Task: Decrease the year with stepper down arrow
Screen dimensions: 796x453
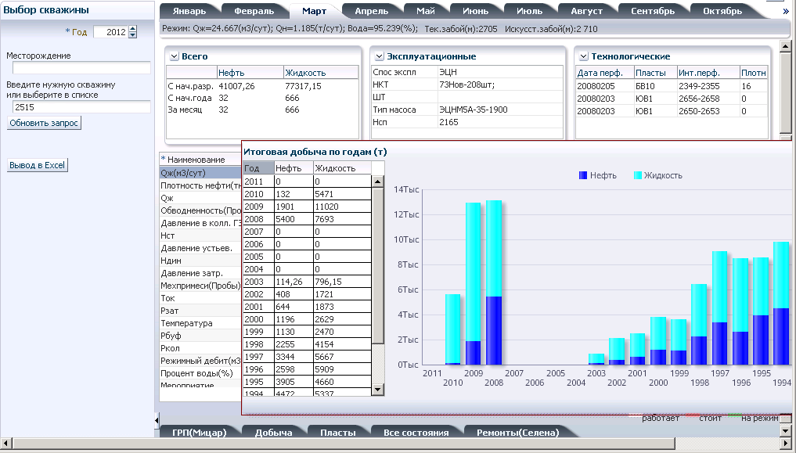Action: [x=133, y=35]
